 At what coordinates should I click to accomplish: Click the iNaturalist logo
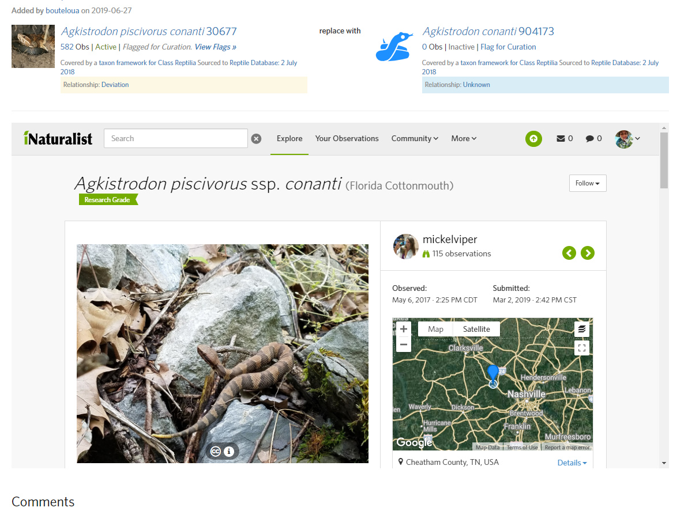(58, 138)
